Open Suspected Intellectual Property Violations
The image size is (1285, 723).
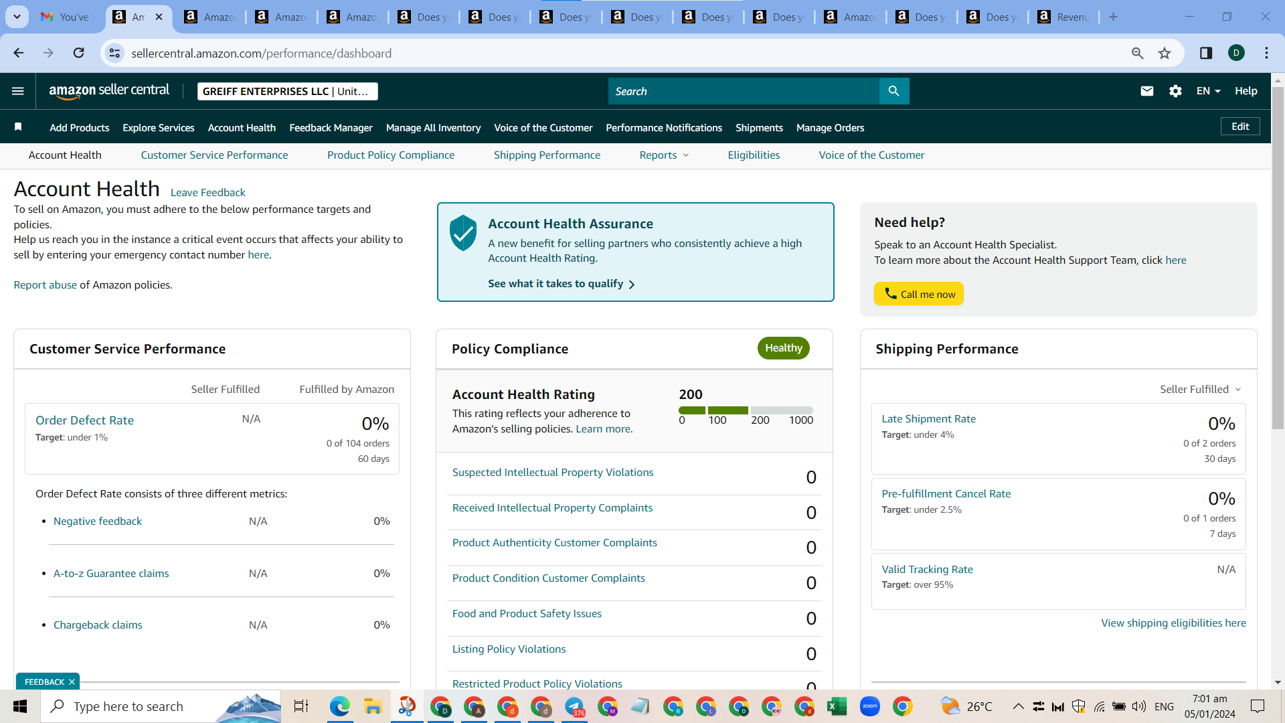tap(553, 473)
